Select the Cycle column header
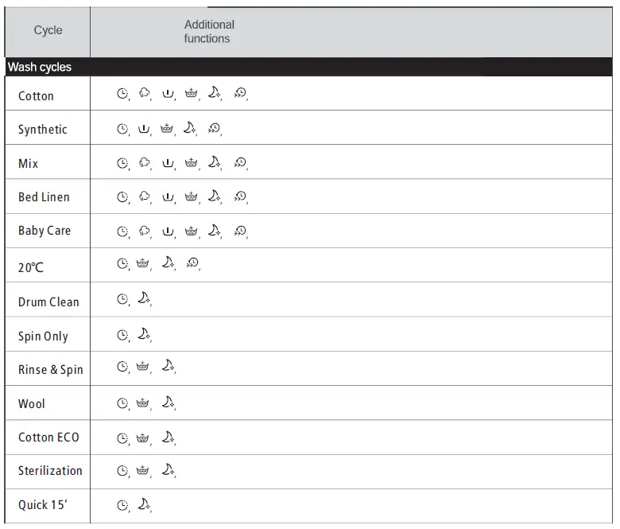The image size is (620, 529). click(x=48, y=30)
